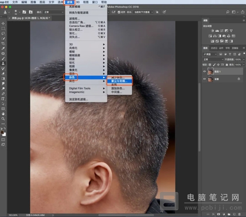Select the Clone Stamp tool in the toolbox
This screenshot has width=246, height=217.
pos(3,64)
